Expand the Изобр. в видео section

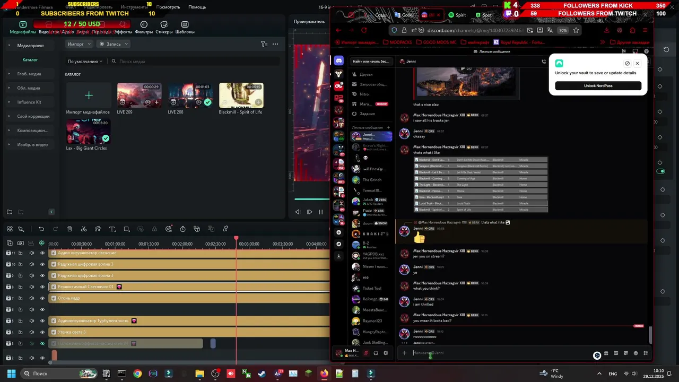pyautogui.click(x=9, y=144)
